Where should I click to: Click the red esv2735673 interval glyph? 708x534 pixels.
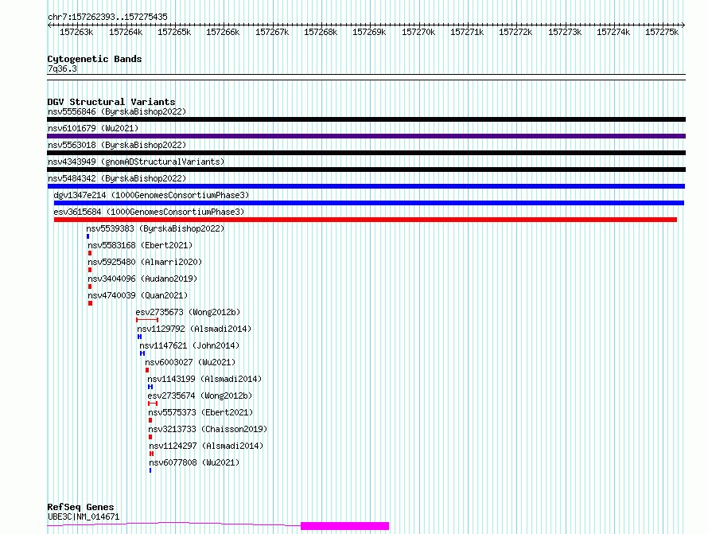click(x=147, y=320)
